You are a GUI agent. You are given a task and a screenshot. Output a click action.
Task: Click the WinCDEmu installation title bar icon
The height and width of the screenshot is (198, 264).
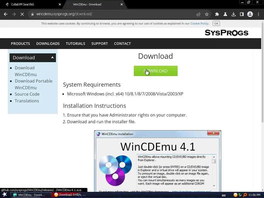98,134
